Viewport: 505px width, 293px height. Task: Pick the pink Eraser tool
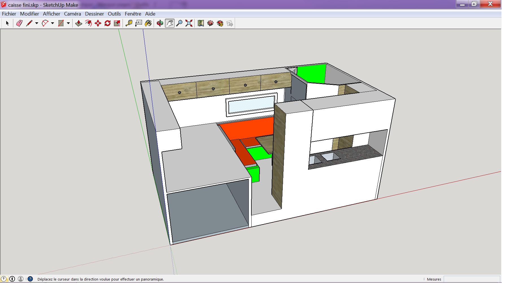19,23
